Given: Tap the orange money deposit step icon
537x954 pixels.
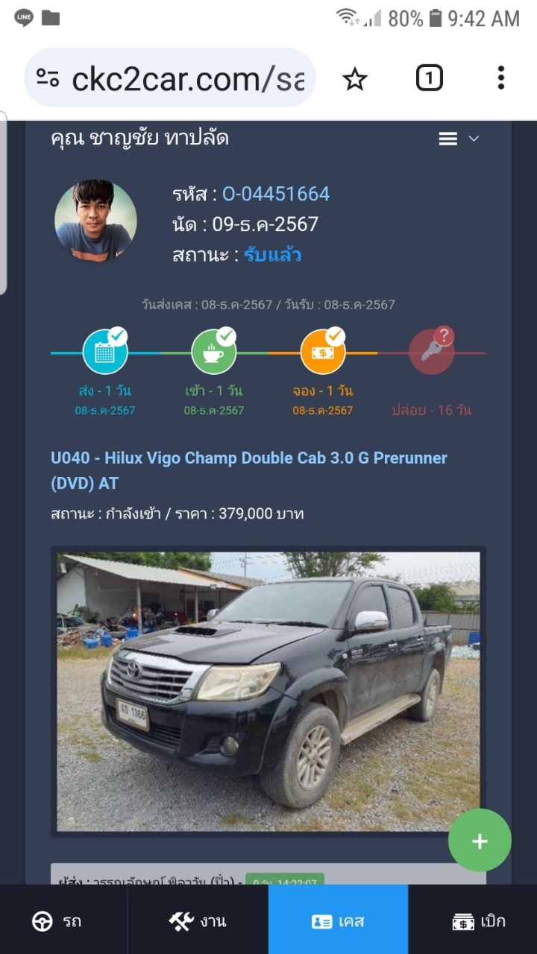Looking at the screenshot, I should (323, 352).
